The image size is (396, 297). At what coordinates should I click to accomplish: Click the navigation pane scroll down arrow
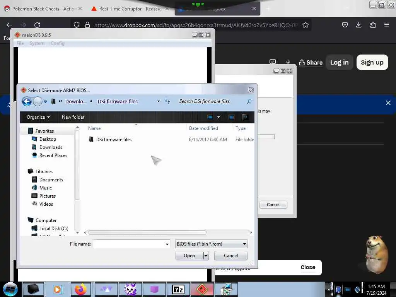point(77,232)
